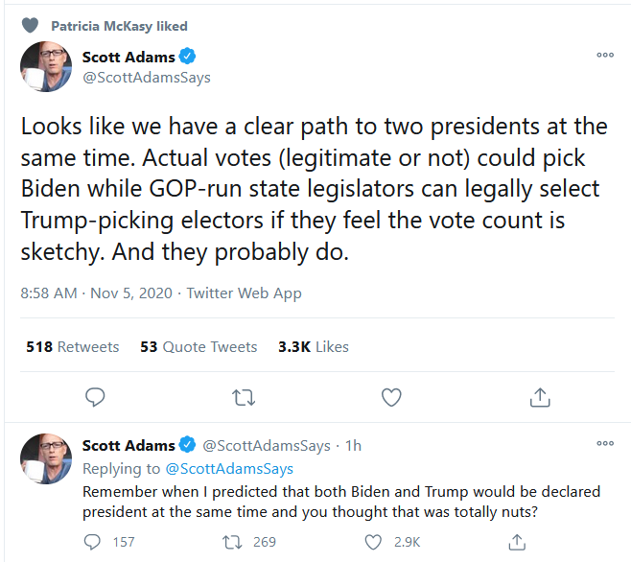Click reply icon showing 157 replies
The image size is (631, 562).
click(x=95, y=542)
